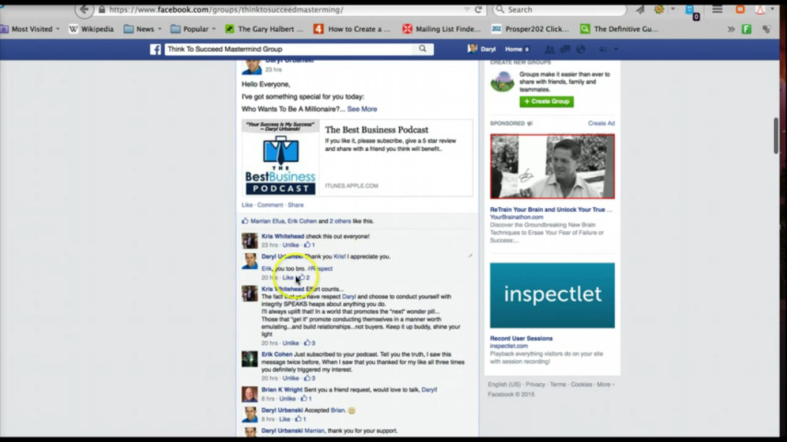Click thumbs-up icon beside 'Marrian Efua' likes line
This screenshot has width=787, height=442.
click(245, 221)
